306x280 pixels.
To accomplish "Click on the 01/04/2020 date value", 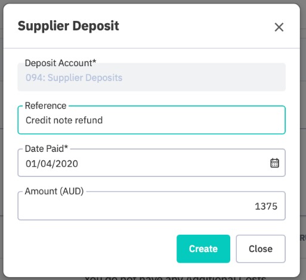I will [x=52, y=164].
